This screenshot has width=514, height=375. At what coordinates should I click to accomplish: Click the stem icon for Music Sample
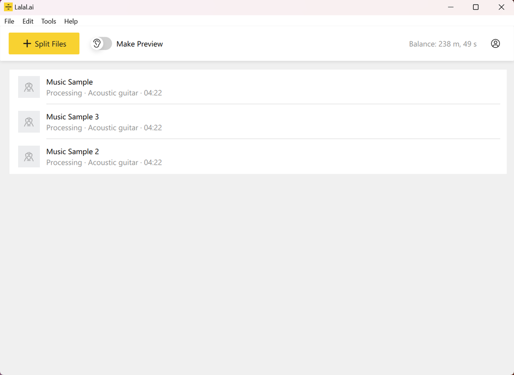pos(29,87)
